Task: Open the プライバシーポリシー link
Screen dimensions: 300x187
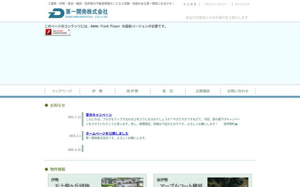Action: [x=216, y=4]
